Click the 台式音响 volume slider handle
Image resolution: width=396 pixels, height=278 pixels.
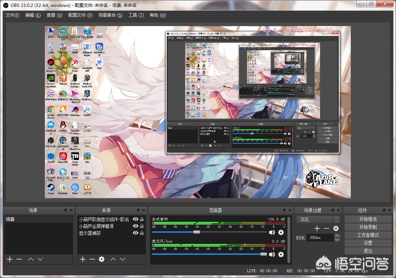196,232
